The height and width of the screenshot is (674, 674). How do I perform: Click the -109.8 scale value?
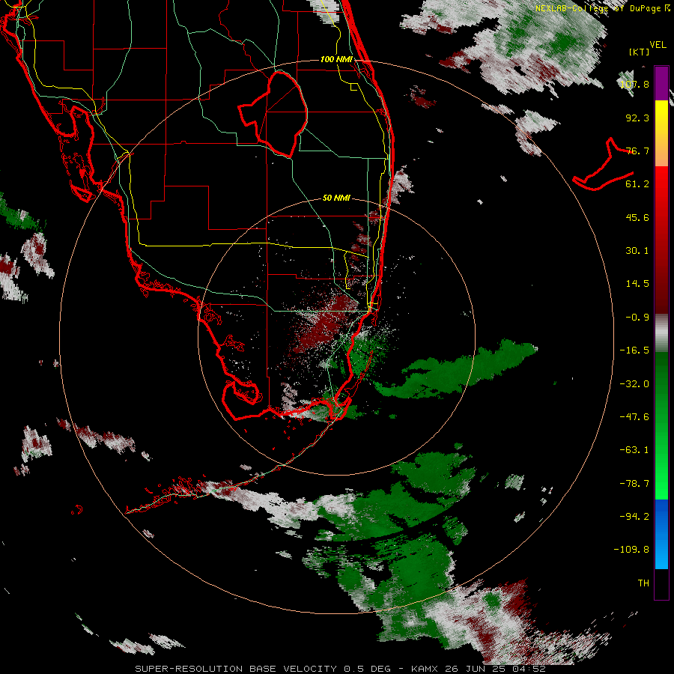click(x=631, y=550)
